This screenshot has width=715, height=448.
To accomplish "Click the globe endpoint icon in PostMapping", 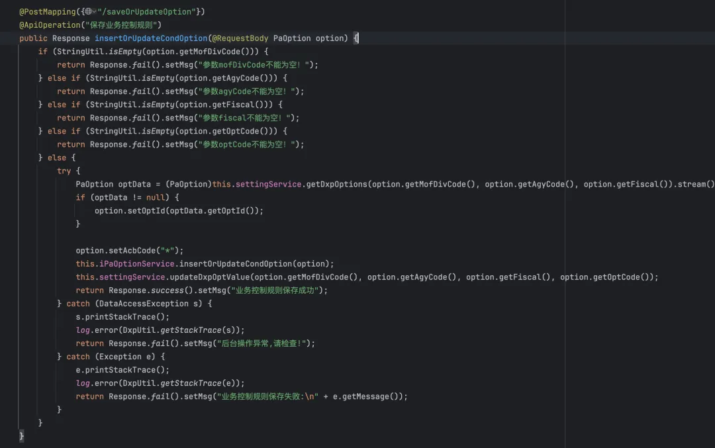I will (87, 12).
